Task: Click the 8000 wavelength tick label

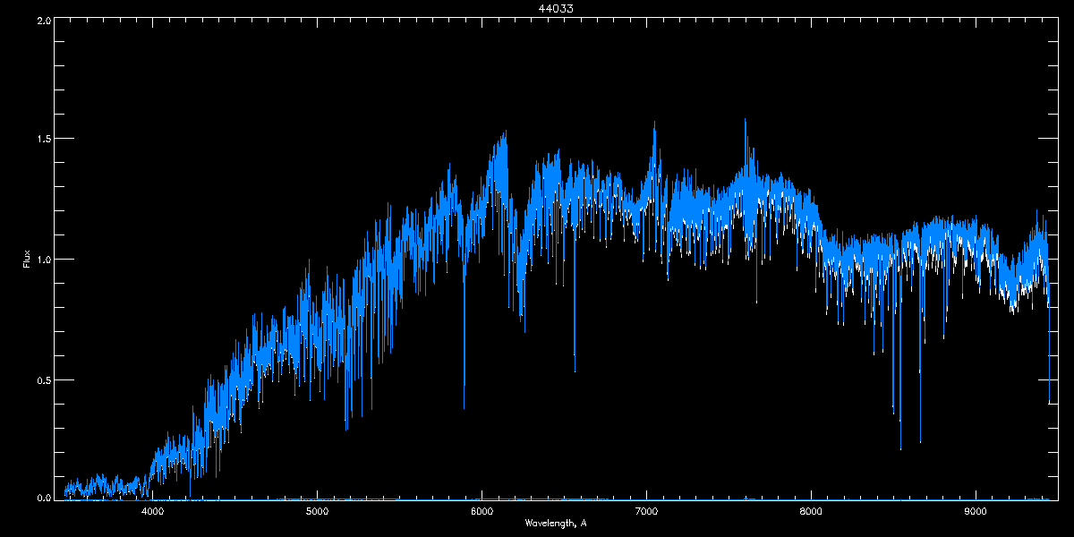Action: 811,512
